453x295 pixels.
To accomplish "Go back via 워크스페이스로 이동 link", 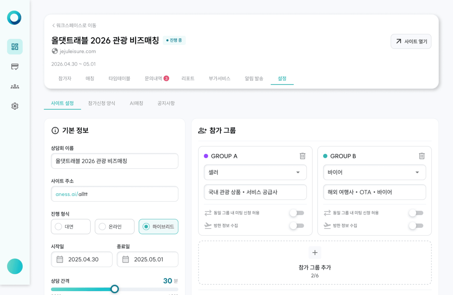I will pyautogui.click(x=74, y=25).
